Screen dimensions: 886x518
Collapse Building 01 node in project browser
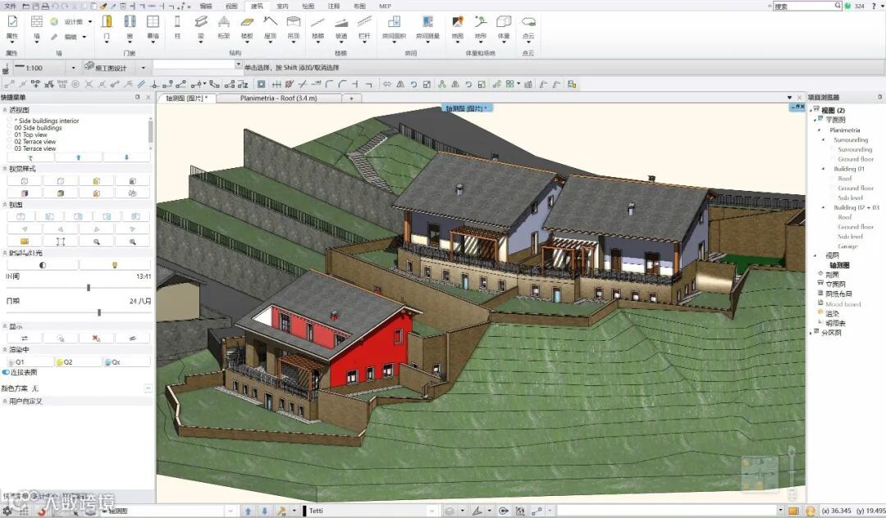coord(823,169)
